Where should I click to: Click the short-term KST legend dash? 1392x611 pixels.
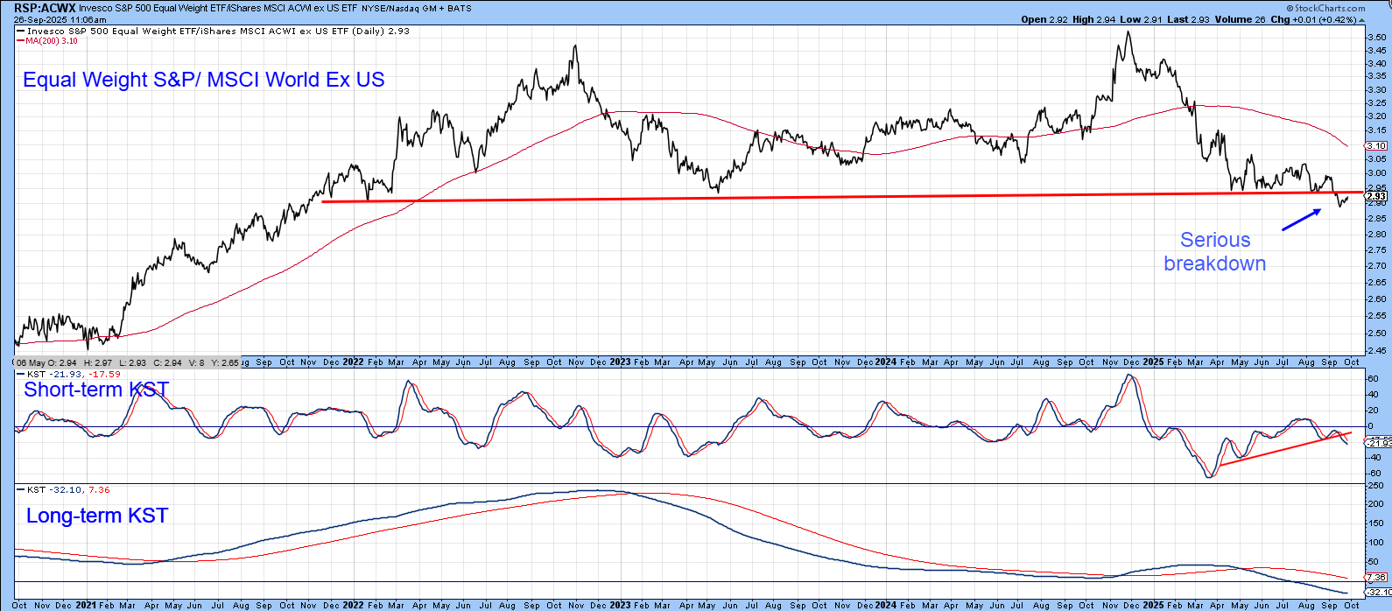[x=20, y=375]
